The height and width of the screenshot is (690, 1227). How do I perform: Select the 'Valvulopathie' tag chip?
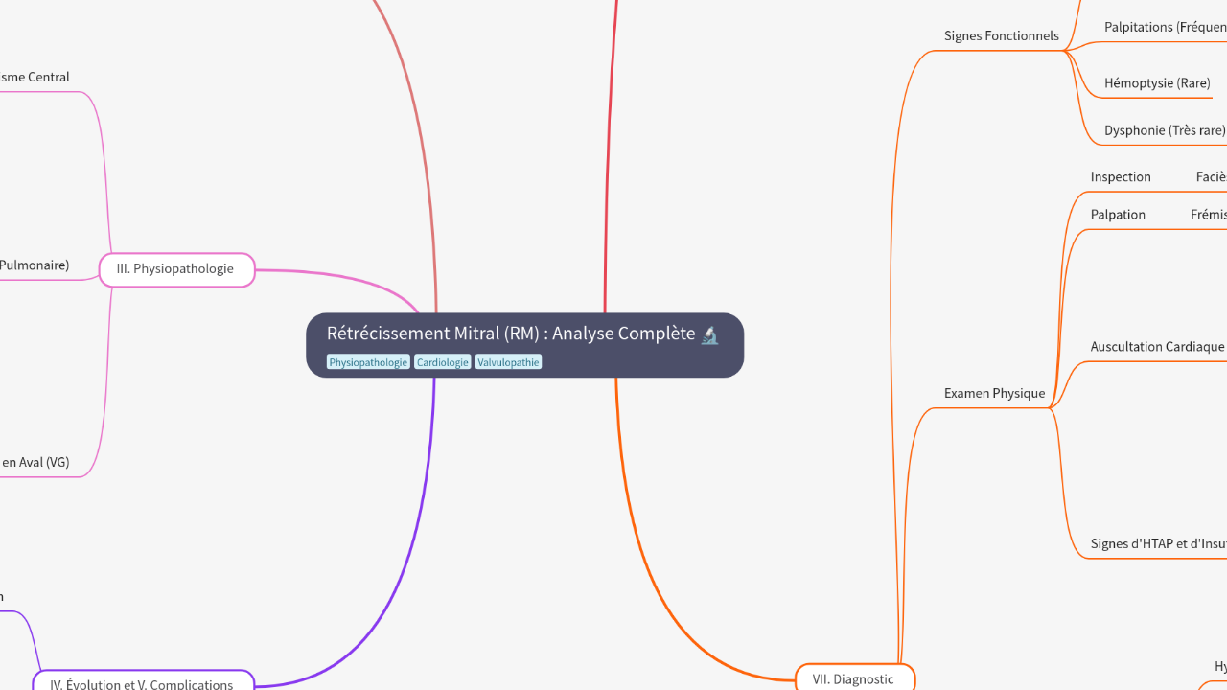[x=508, y=362]
